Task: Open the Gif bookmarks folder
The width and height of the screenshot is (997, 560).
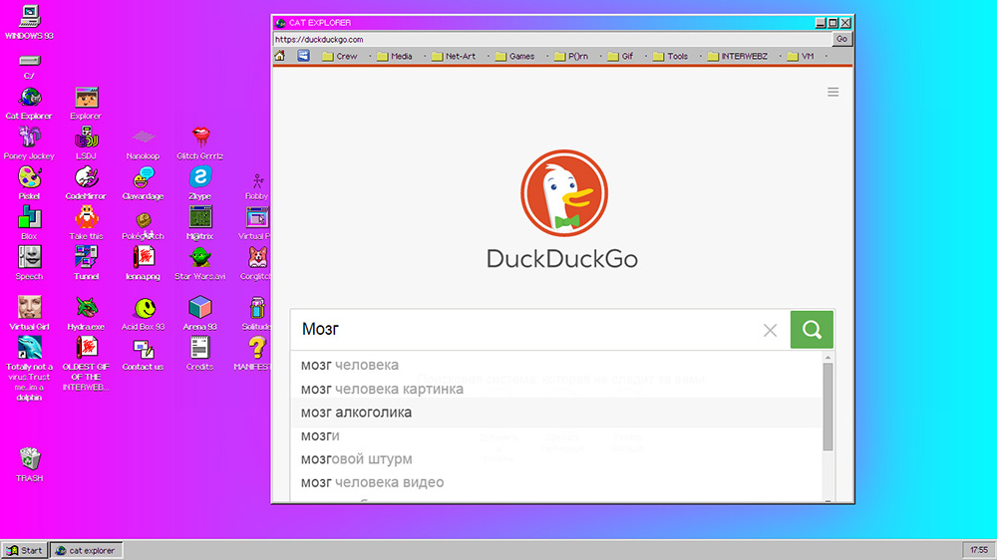Action: 620,56
